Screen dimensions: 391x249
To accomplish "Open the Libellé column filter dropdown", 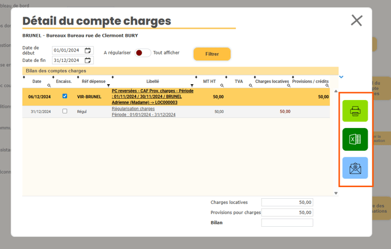I will tap(192, 86).
